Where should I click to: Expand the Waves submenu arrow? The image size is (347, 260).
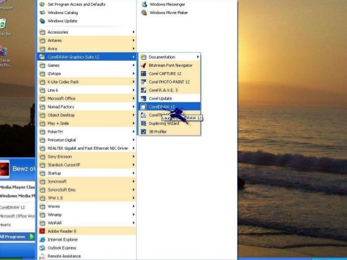133,206
